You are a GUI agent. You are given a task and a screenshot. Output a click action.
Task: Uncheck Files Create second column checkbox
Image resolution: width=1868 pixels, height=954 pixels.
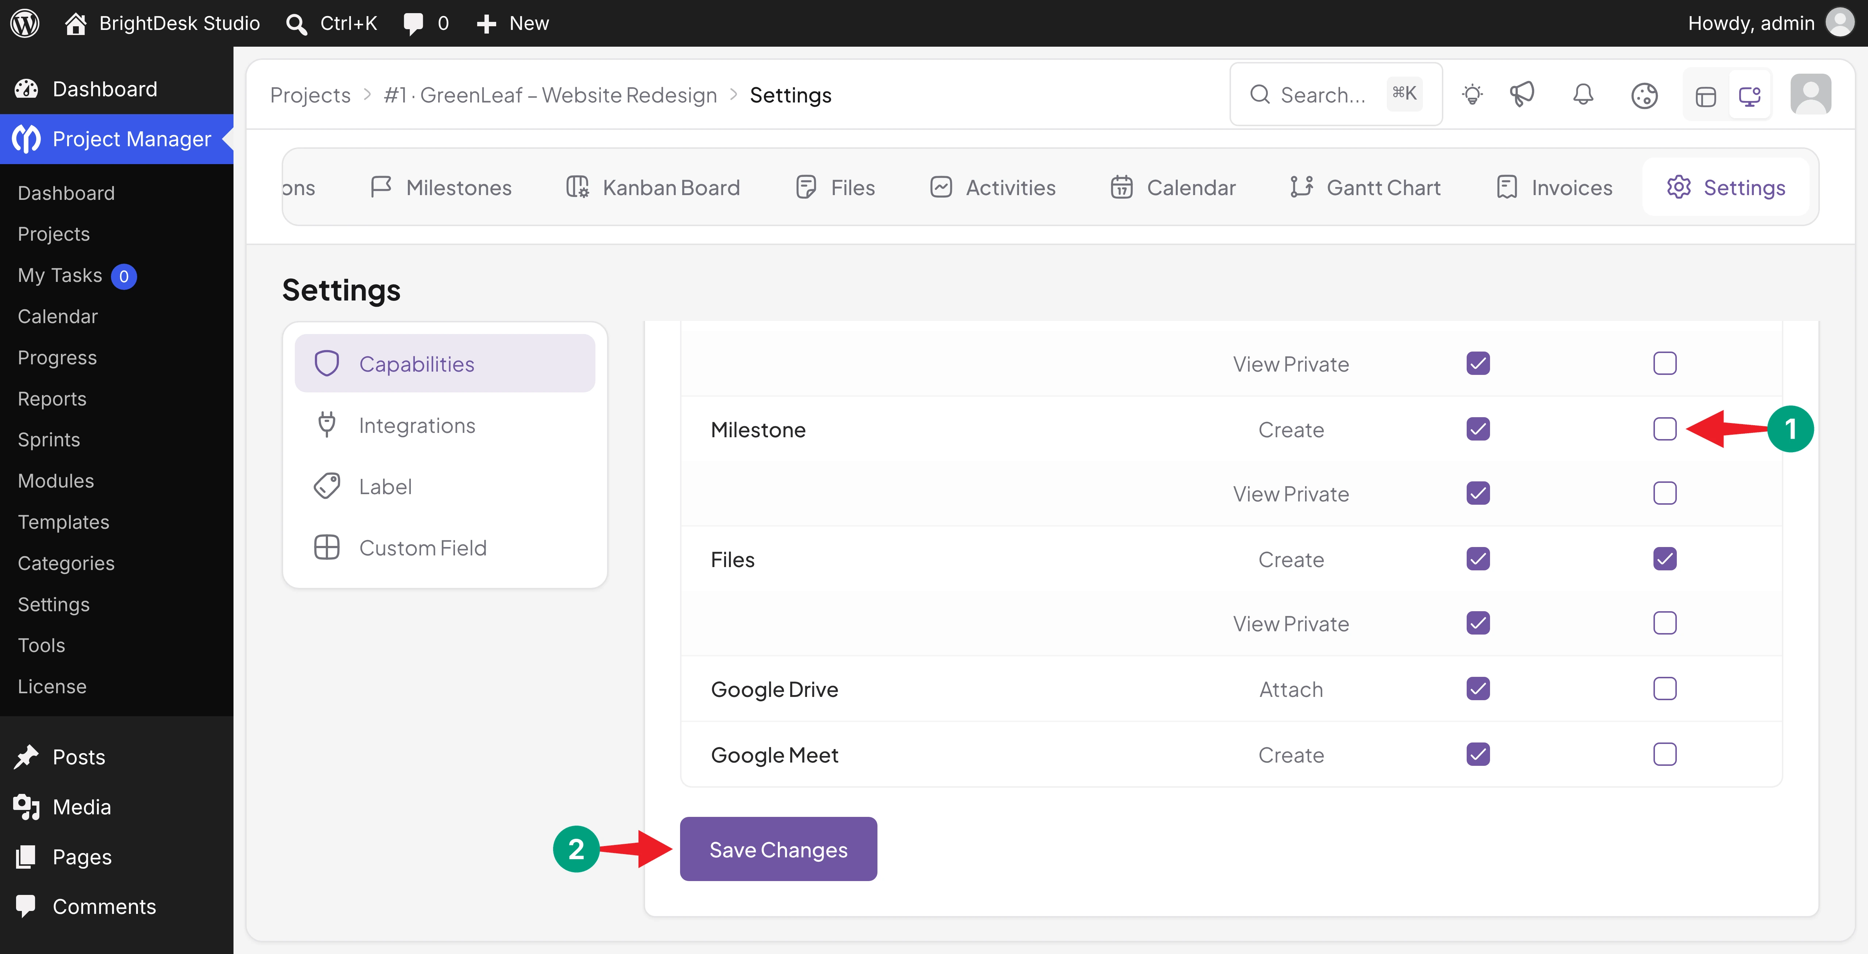(x=1665, y=559)
